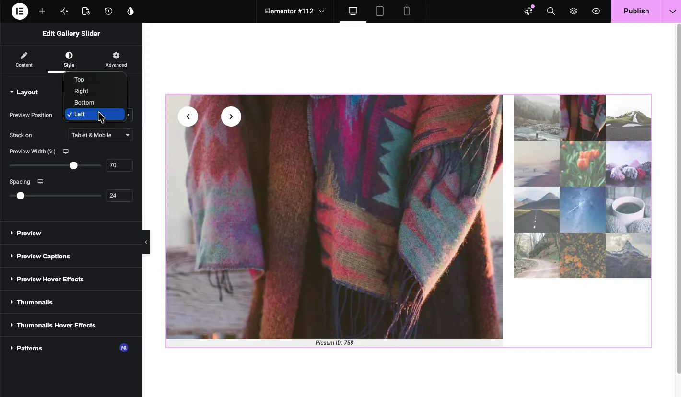Click responsive icon next to Spacing
This screenshot has width=681, height=397.
point(40,182)
